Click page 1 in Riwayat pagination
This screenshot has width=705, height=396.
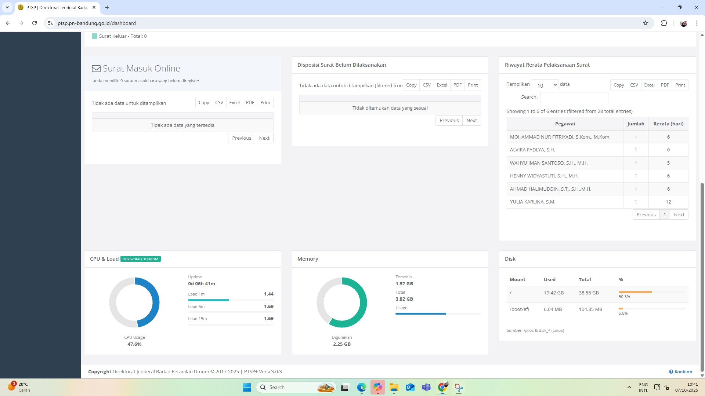[665, 214]
